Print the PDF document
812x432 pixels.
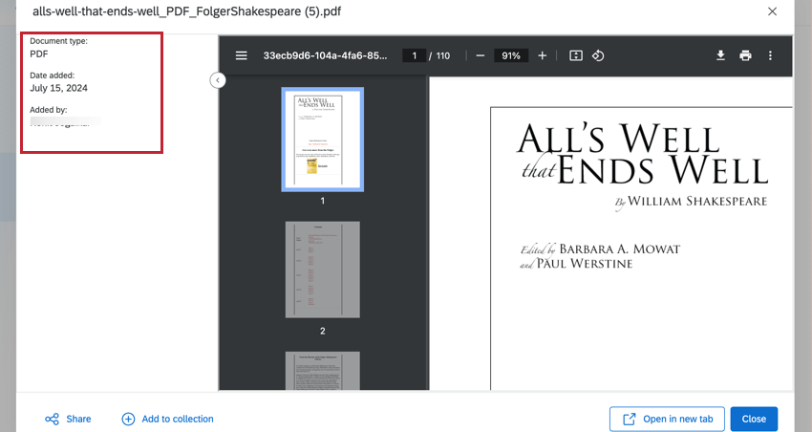click(x=745, y=55)
